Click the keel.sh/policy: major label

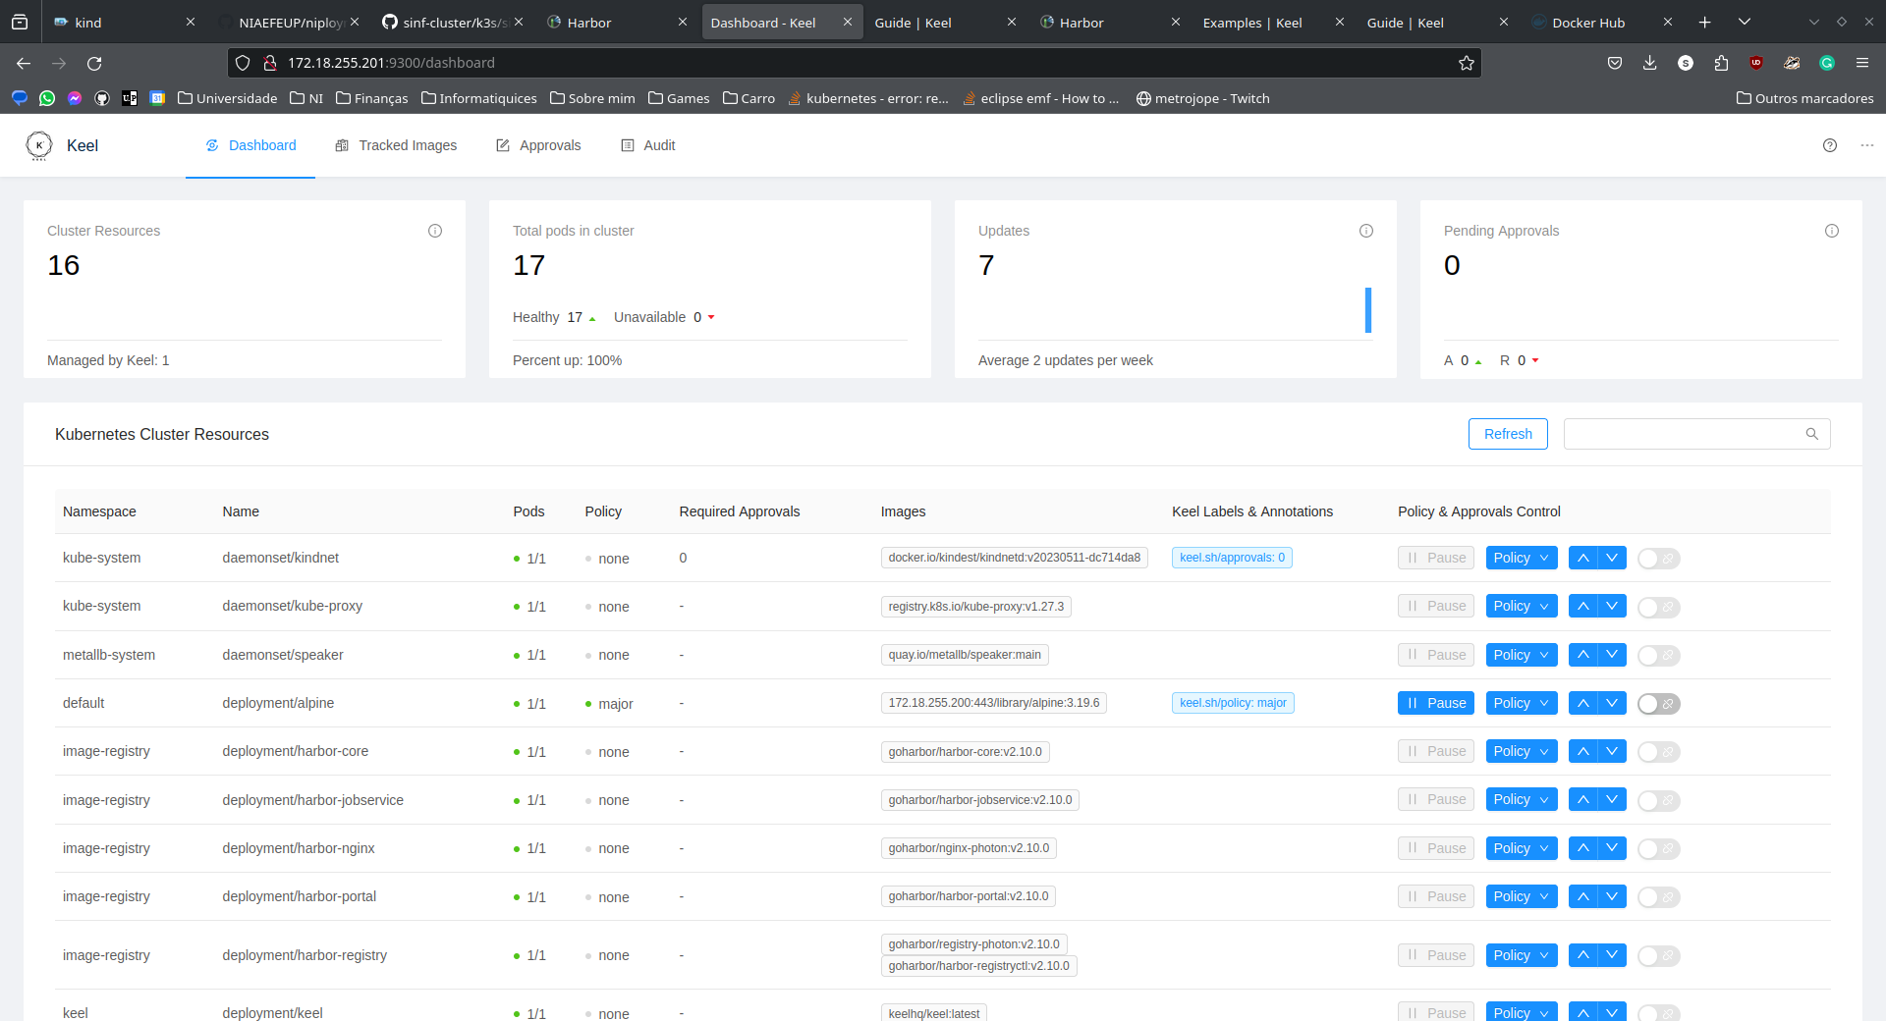(x=1233, y=703)
